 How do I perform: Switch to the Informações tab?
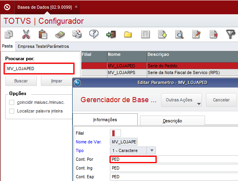[105, 120]
